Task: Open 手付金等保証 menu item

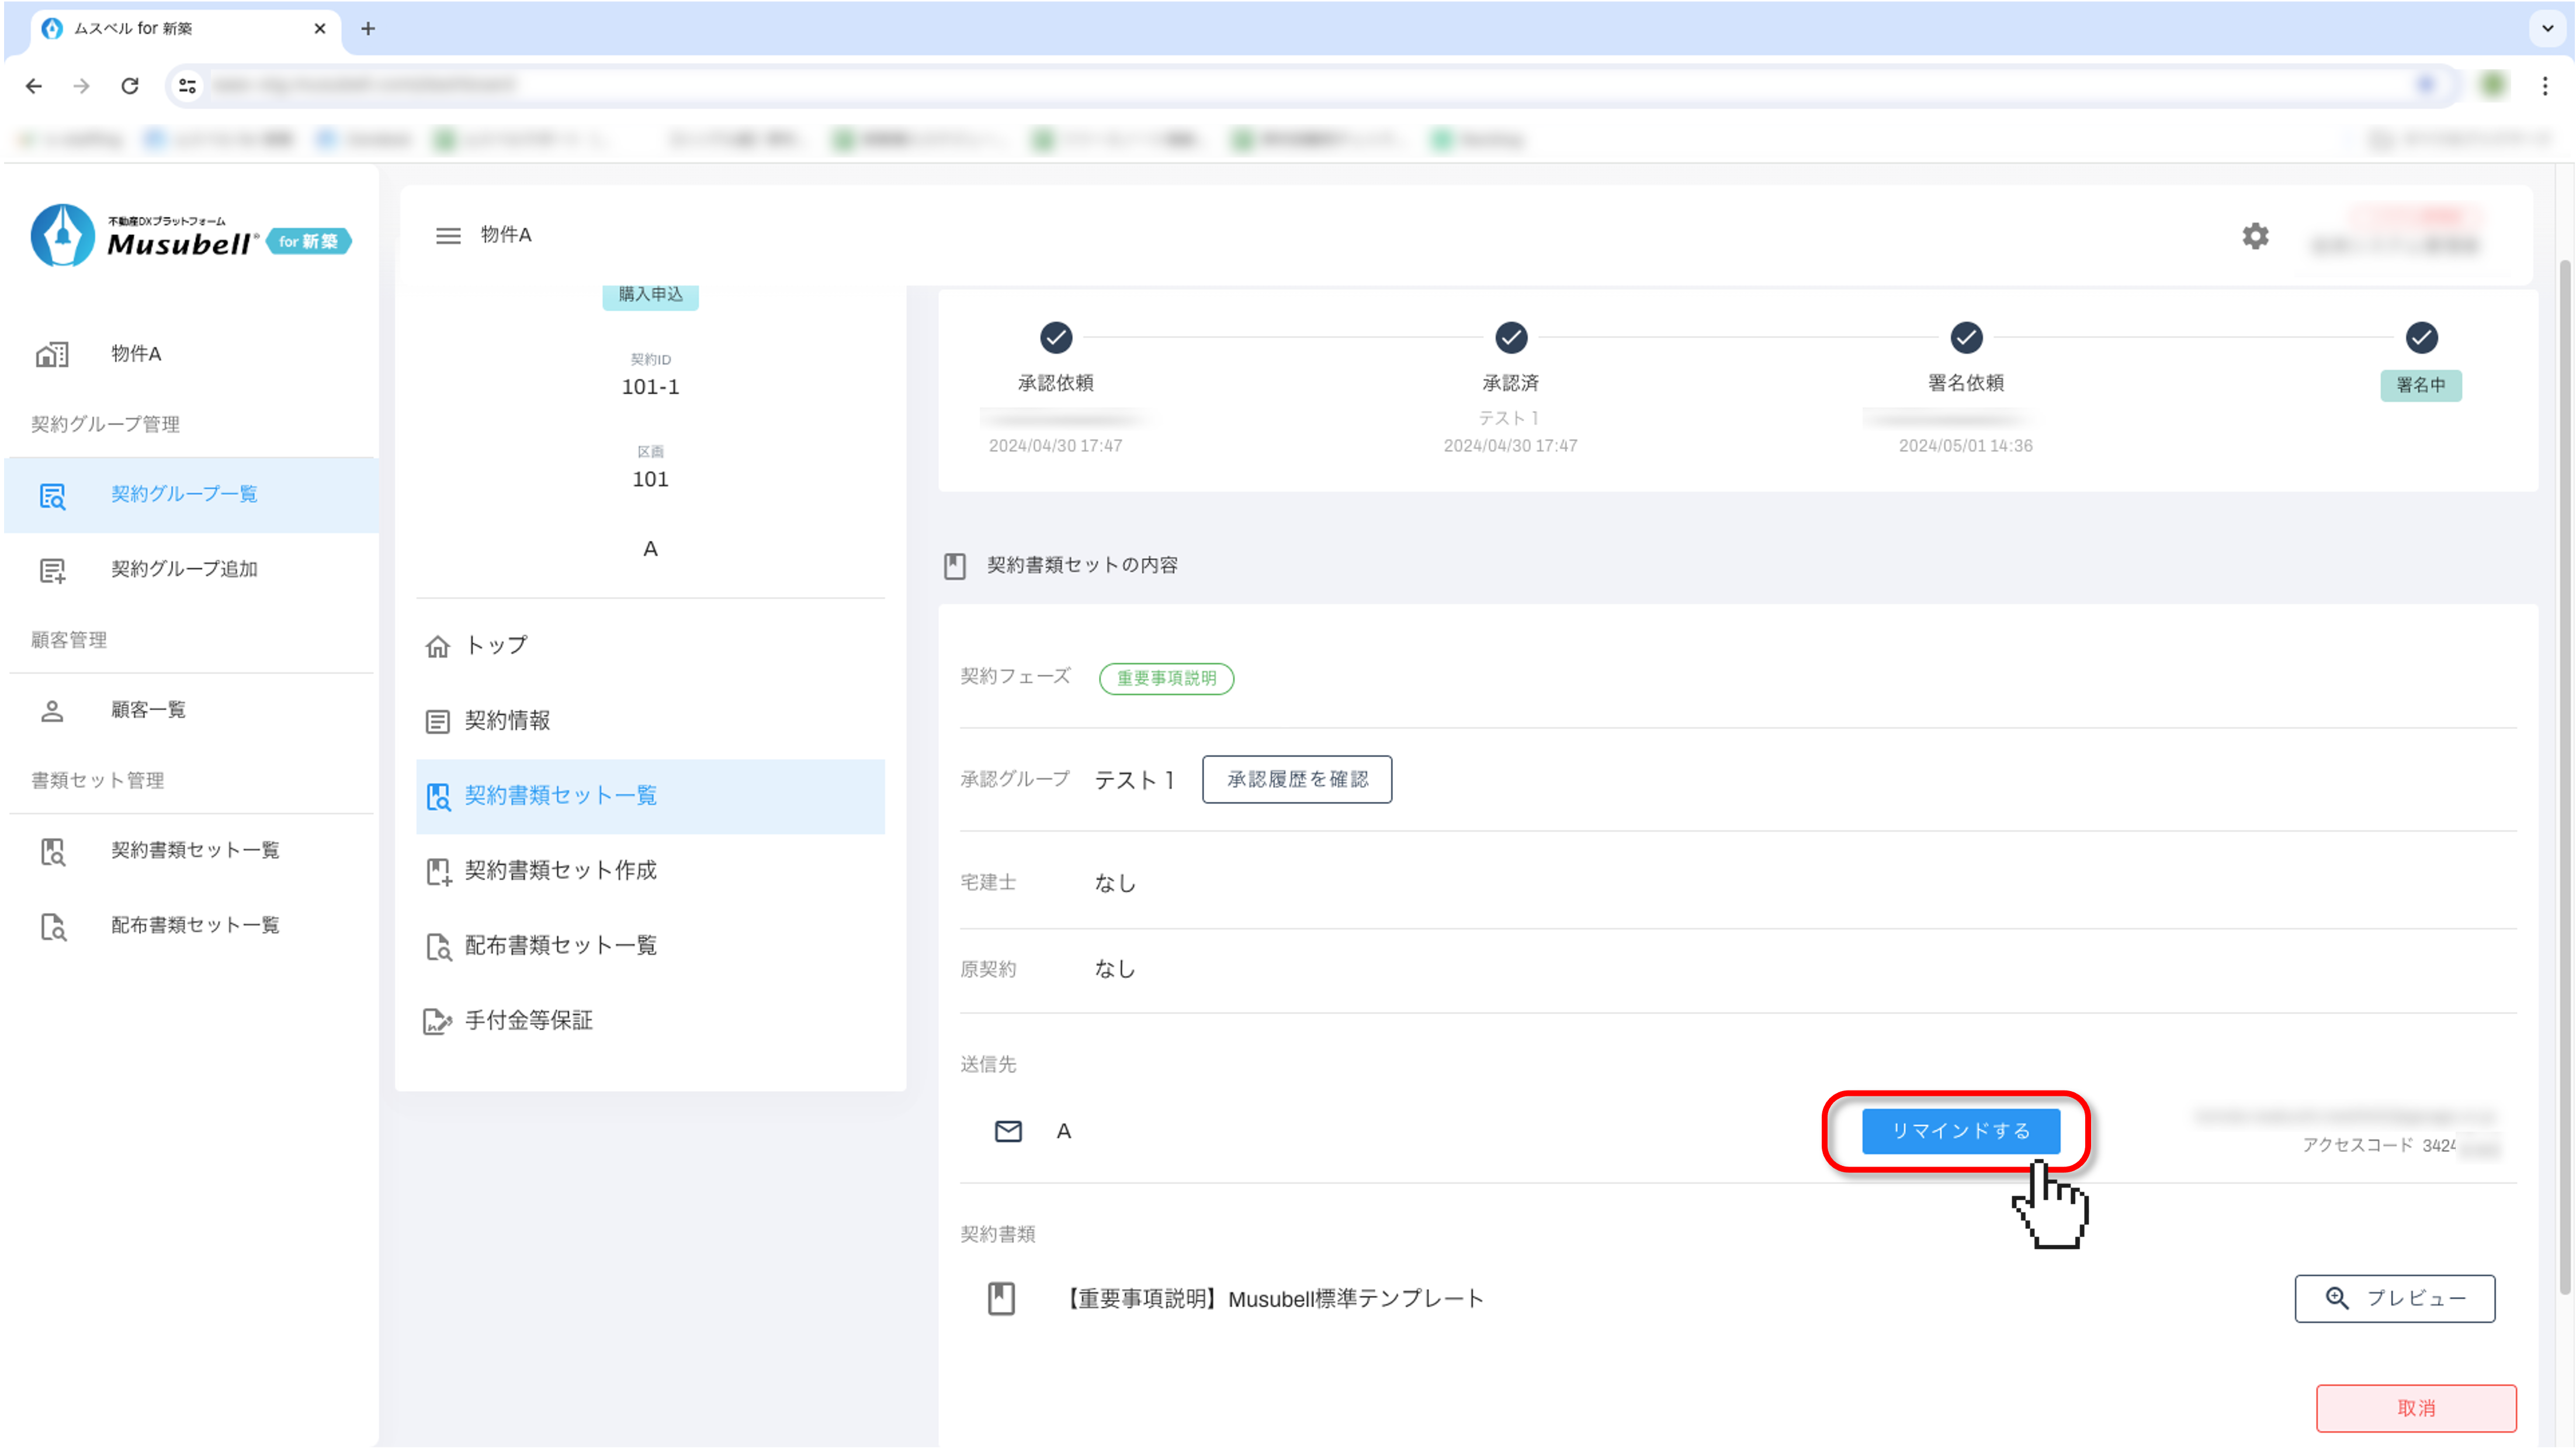Action: tap(528, 1020)
